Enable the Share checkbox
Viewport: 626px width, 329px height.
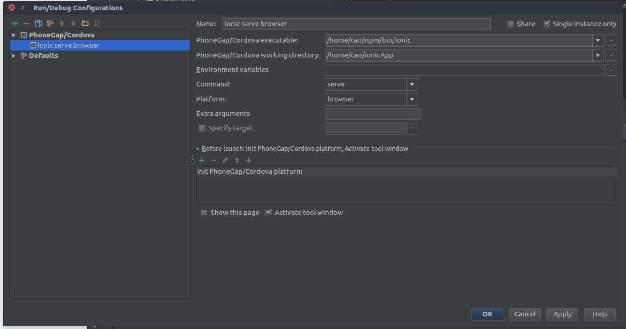pyautogui.click(x=510, y=23)
